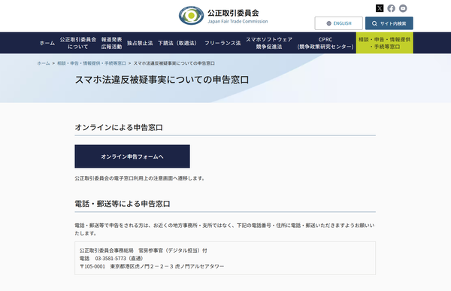Open the サイト内検索 search button
This screenshot has width=451, height=291.
click(x=389, y=23)
